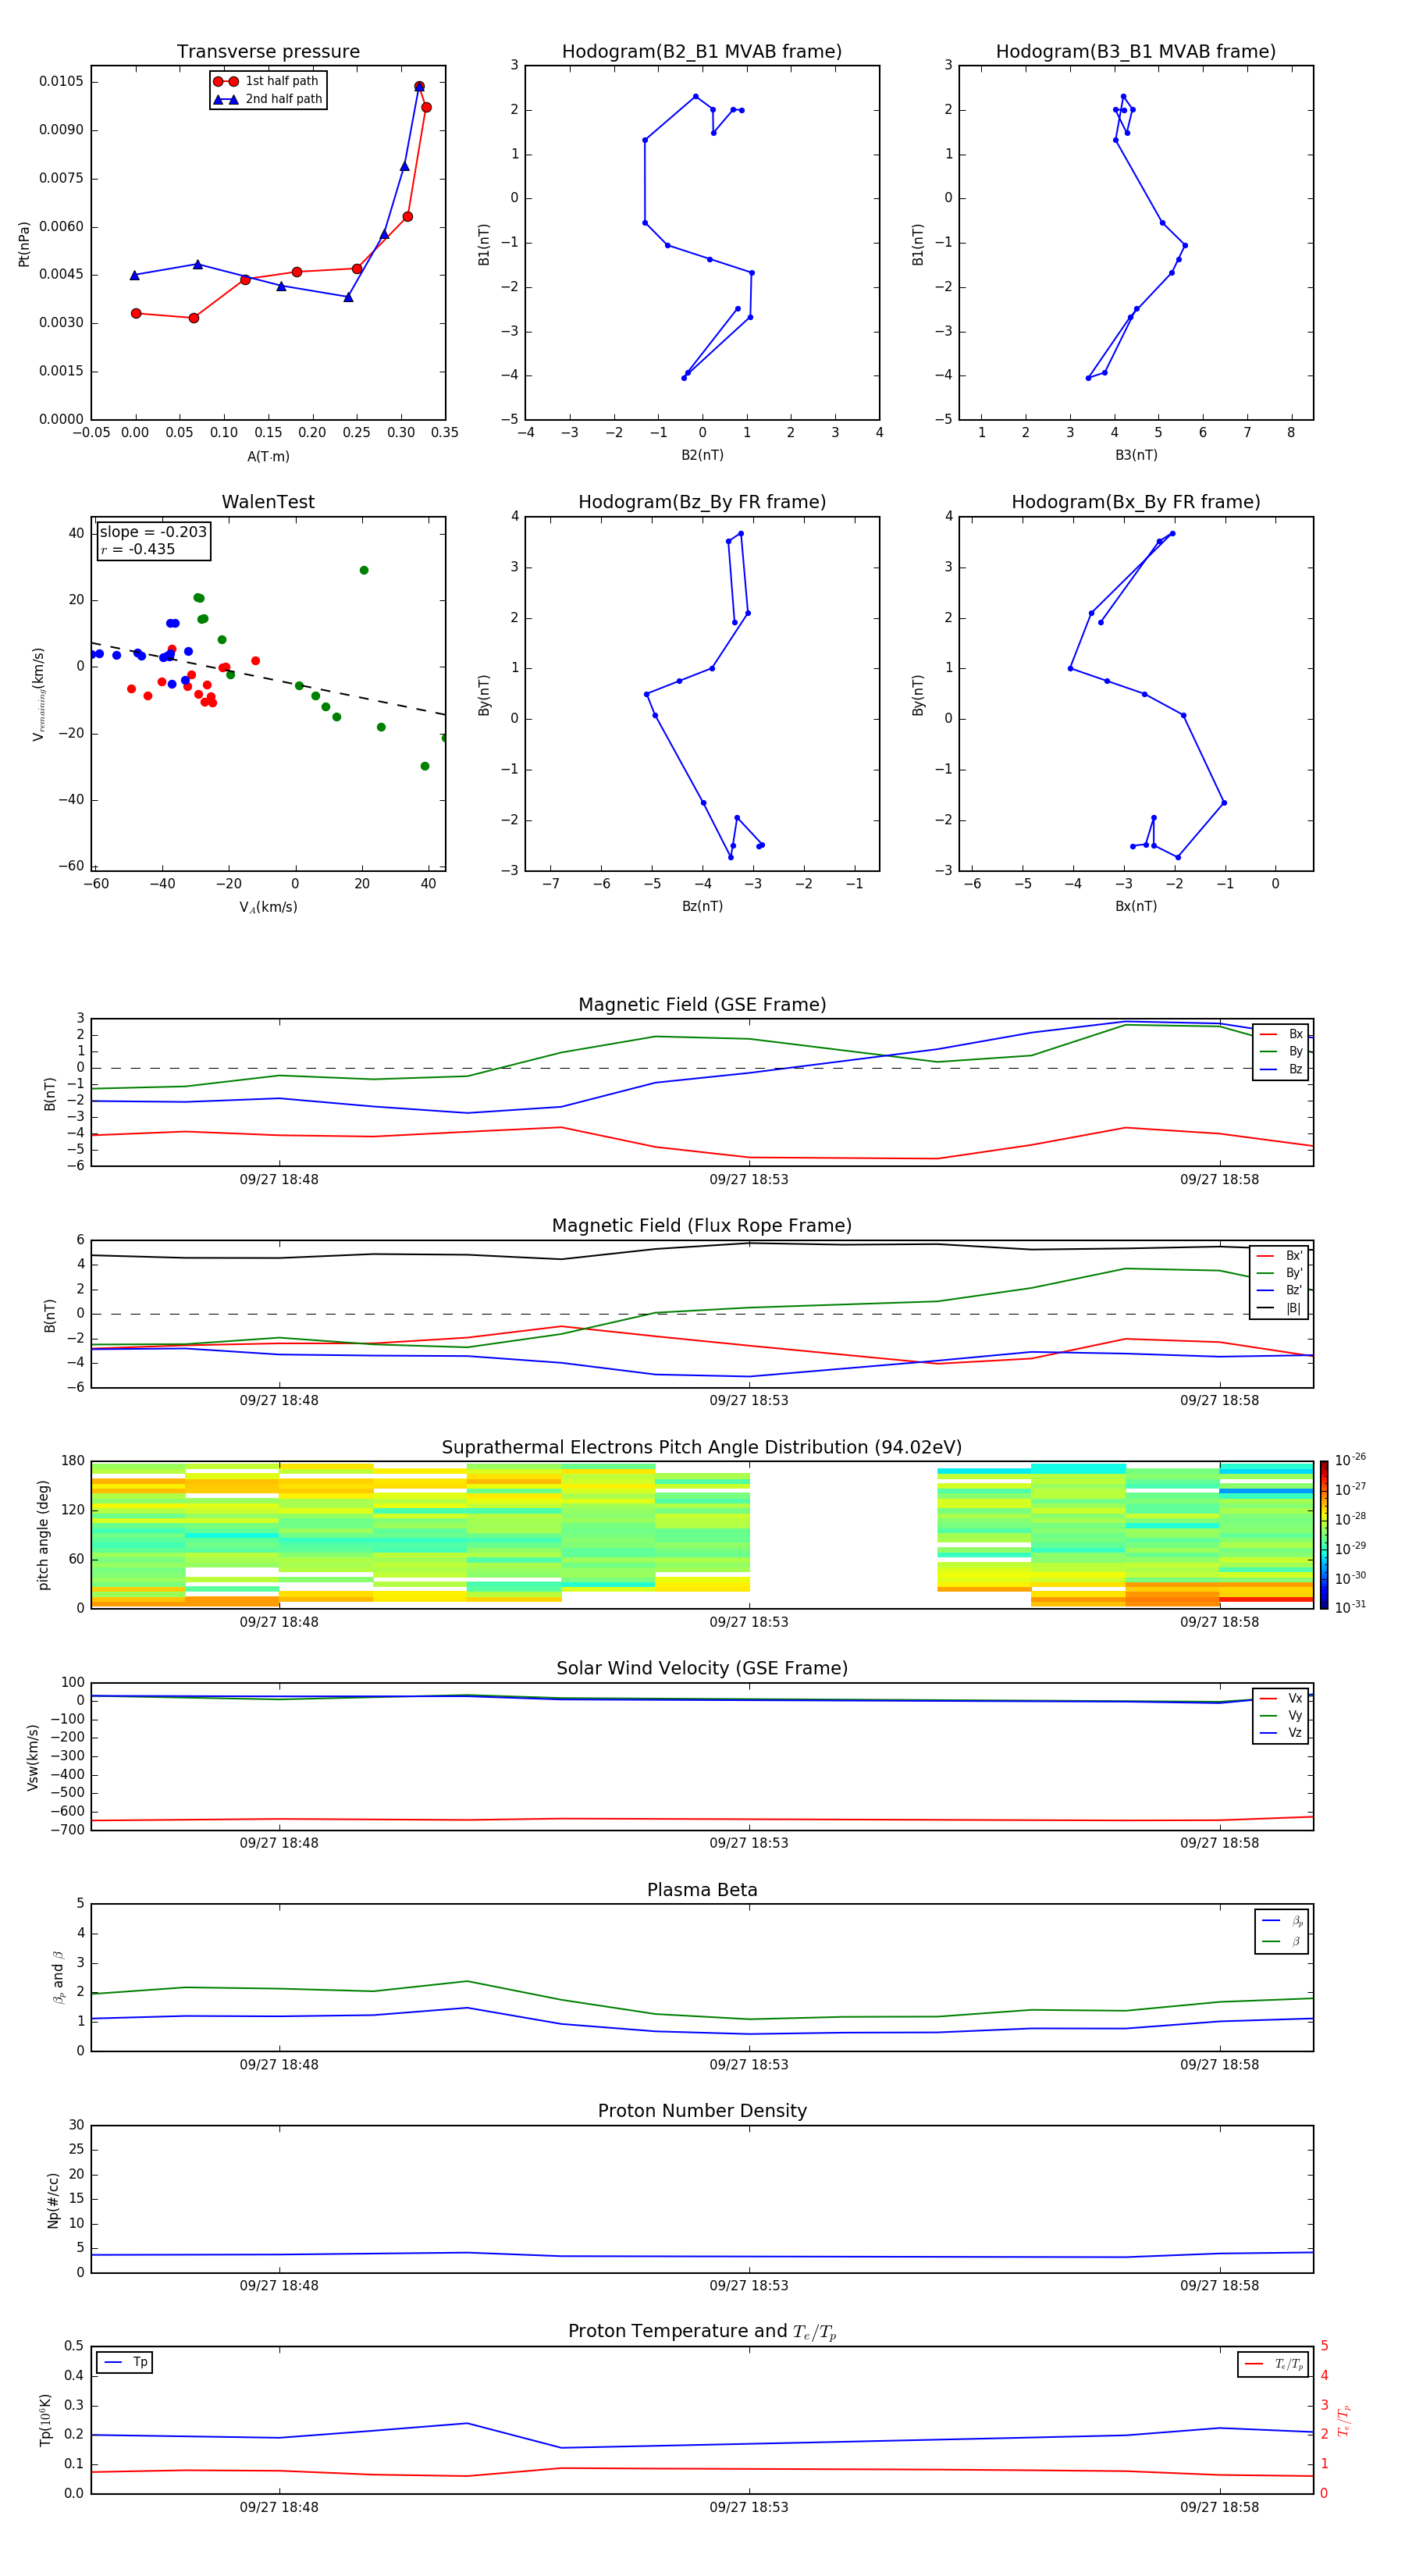Click the 'Vsw(km/s)' y-axis label
The width and height of the screenshot is (1405, 2576).
tap(33, 1757)
